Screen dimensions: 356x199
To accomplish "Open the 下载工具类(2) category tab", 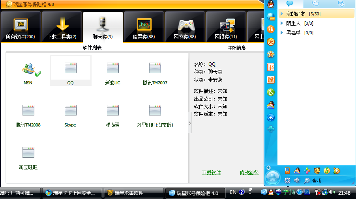I will coord(62,27).
